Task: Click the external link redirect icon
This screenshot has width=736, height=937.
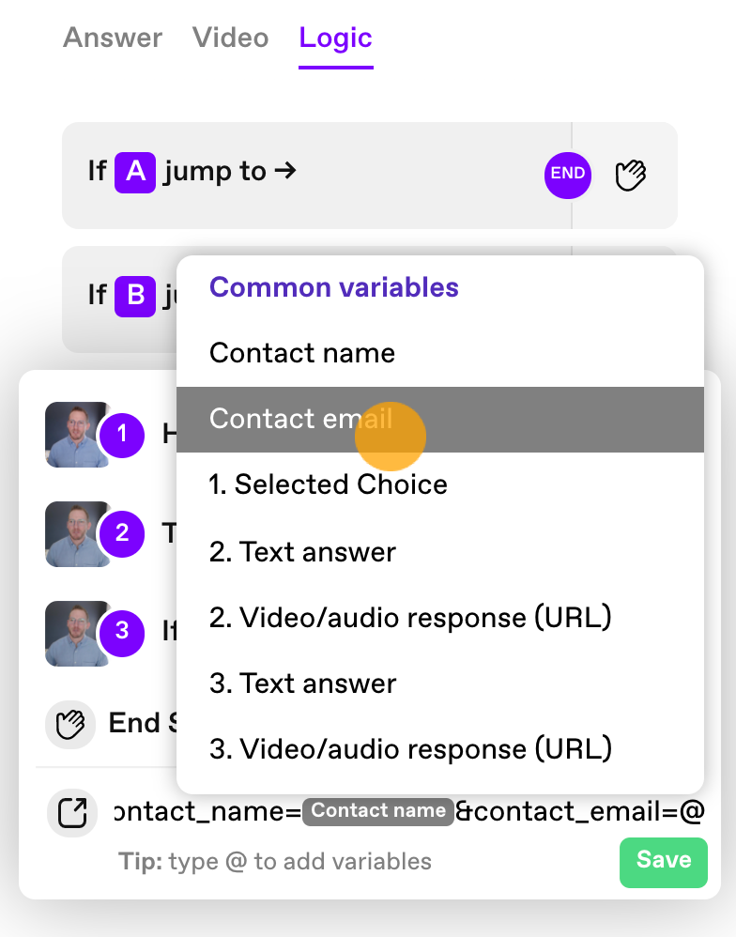Action: point(72,813)
